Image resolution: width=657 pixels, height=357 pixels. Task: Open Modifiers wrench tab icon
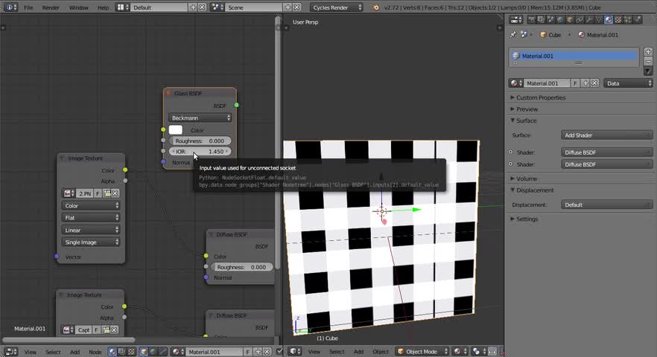[589, 19]
